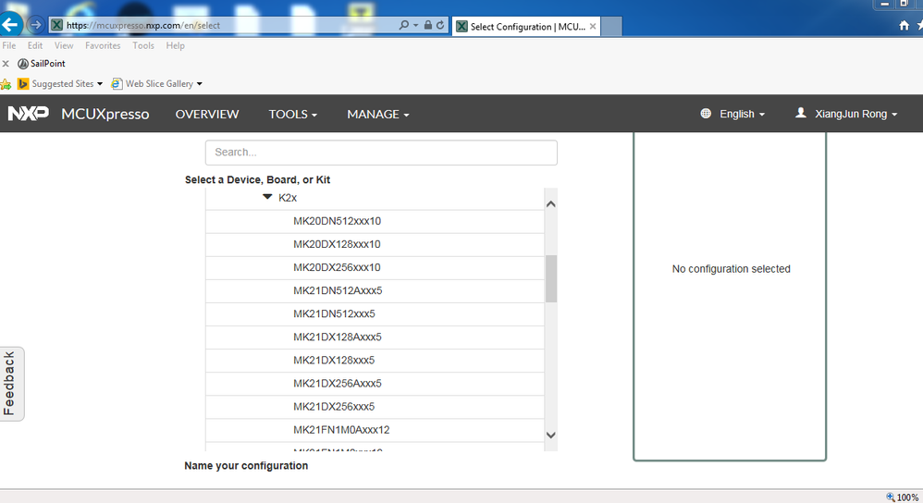Switch to the Select Configuration tab

click(526, 27)
